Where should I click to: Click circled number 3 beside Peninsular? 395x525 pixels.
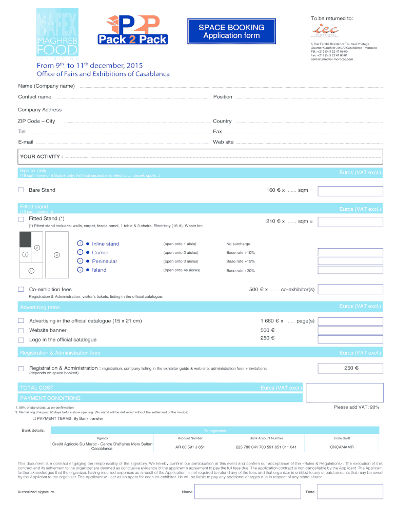click(x=80, y=261)
